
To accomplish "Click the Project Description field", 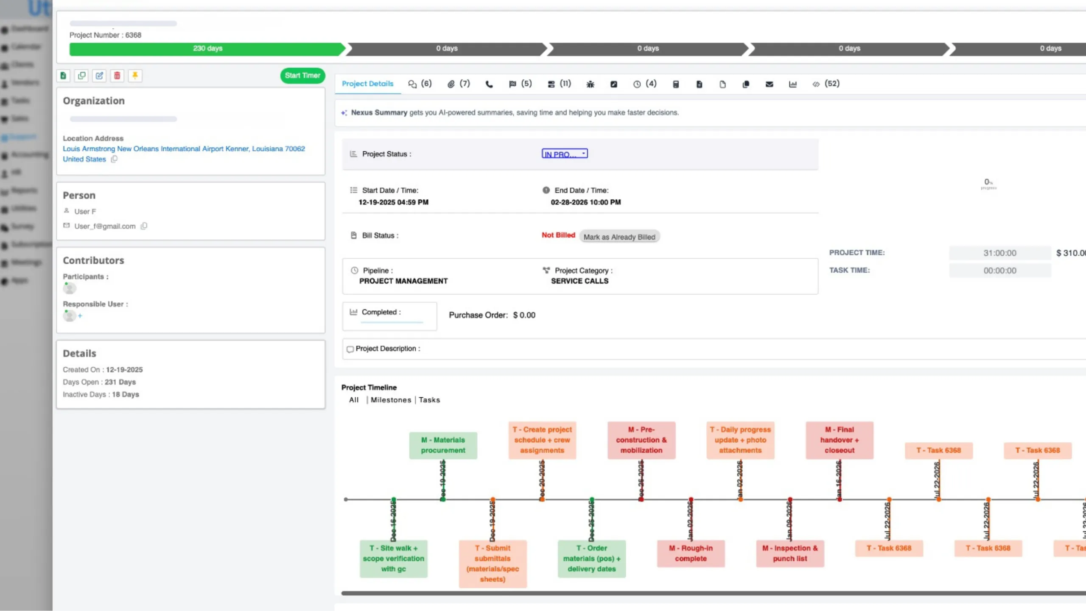I will 714,349.
